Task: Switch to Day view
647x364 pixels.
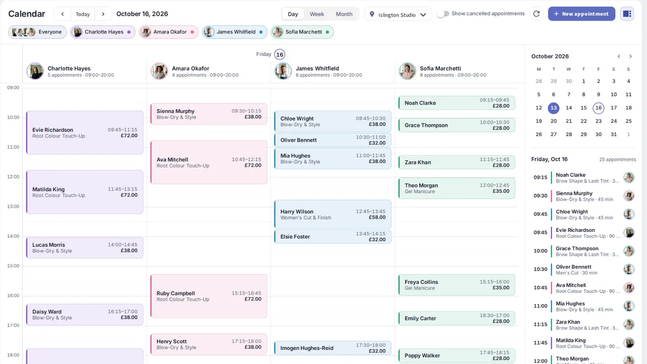Action: [293, 14]
